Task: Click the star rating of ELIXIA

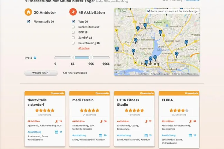Action: click(x=179, y=110)
